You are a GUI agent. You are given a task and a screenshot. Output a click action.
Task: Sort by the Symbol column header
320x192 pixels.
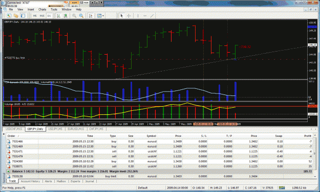[x=152, y=136]
